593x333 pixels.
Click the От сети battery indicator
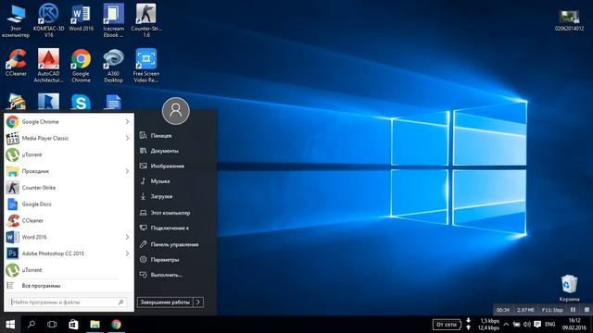coord(447,325)
